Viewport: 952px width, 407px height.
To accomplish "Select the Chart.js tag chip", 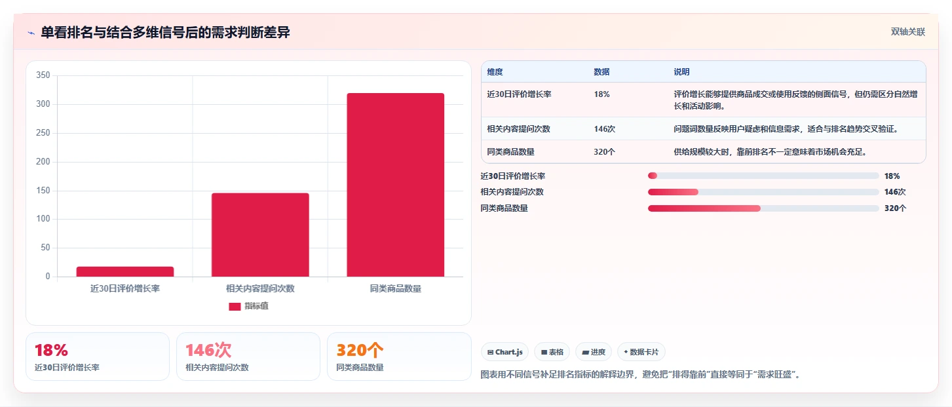I will coord(505,352).
